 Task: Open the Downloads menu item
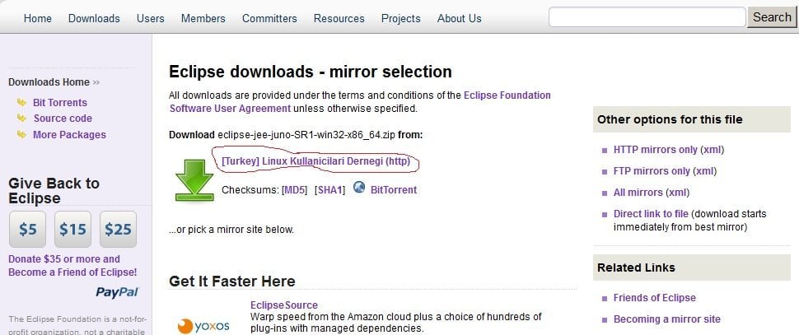(94, 18)
